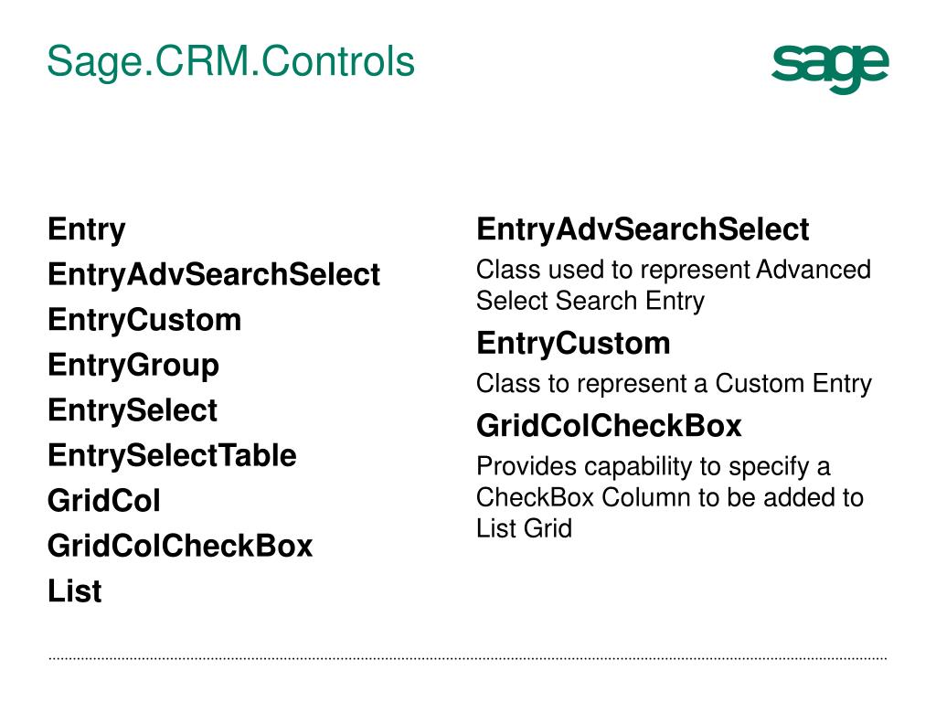Click 'GridColCheckBox' in the left list
The image size is (936, 702).
tap(180, 547)
